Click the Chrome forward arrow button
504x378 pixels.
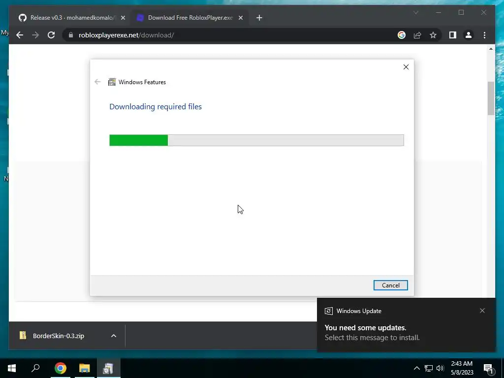coord(35,35)
